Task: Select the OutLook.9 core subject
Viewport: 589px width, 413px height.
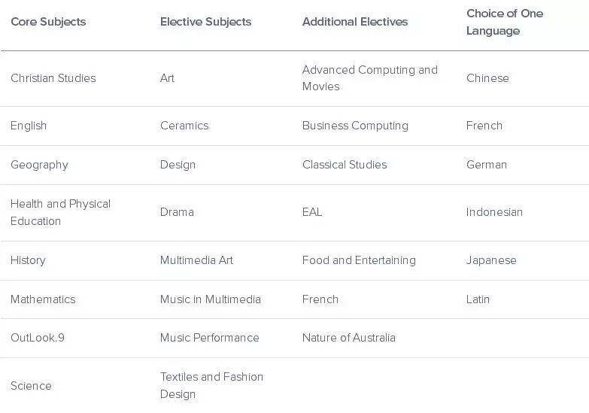Action: 38,338
